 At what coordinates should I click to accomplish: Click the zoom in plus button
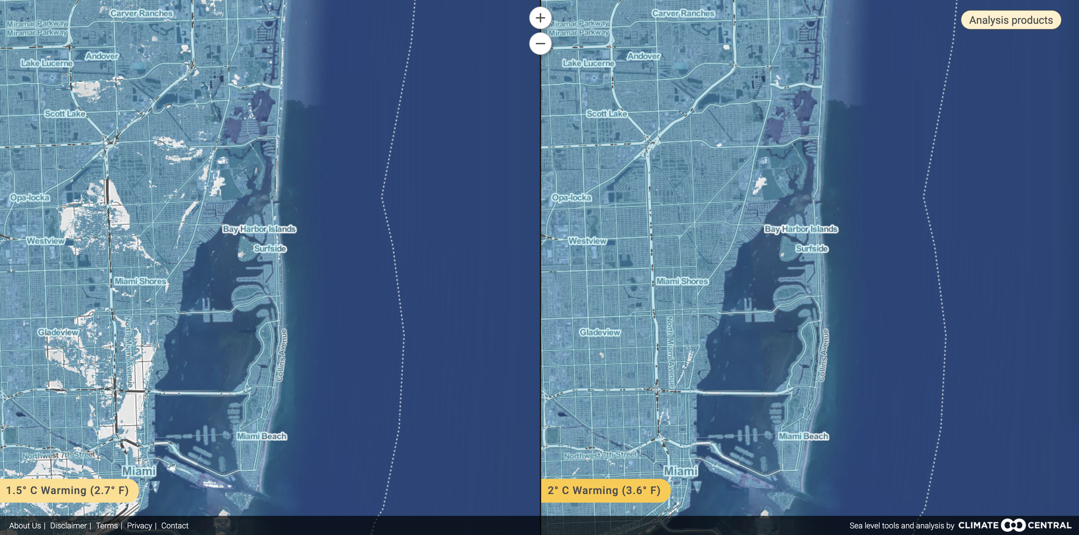pos(540,18)
